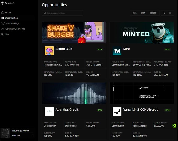
Task: Open the Agentics Credit title
Action: pyautogui.click(x=67, y=109)
